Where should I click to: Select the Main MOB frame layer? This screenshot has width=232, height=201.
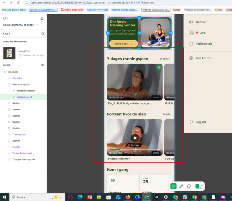click(13, 72)
